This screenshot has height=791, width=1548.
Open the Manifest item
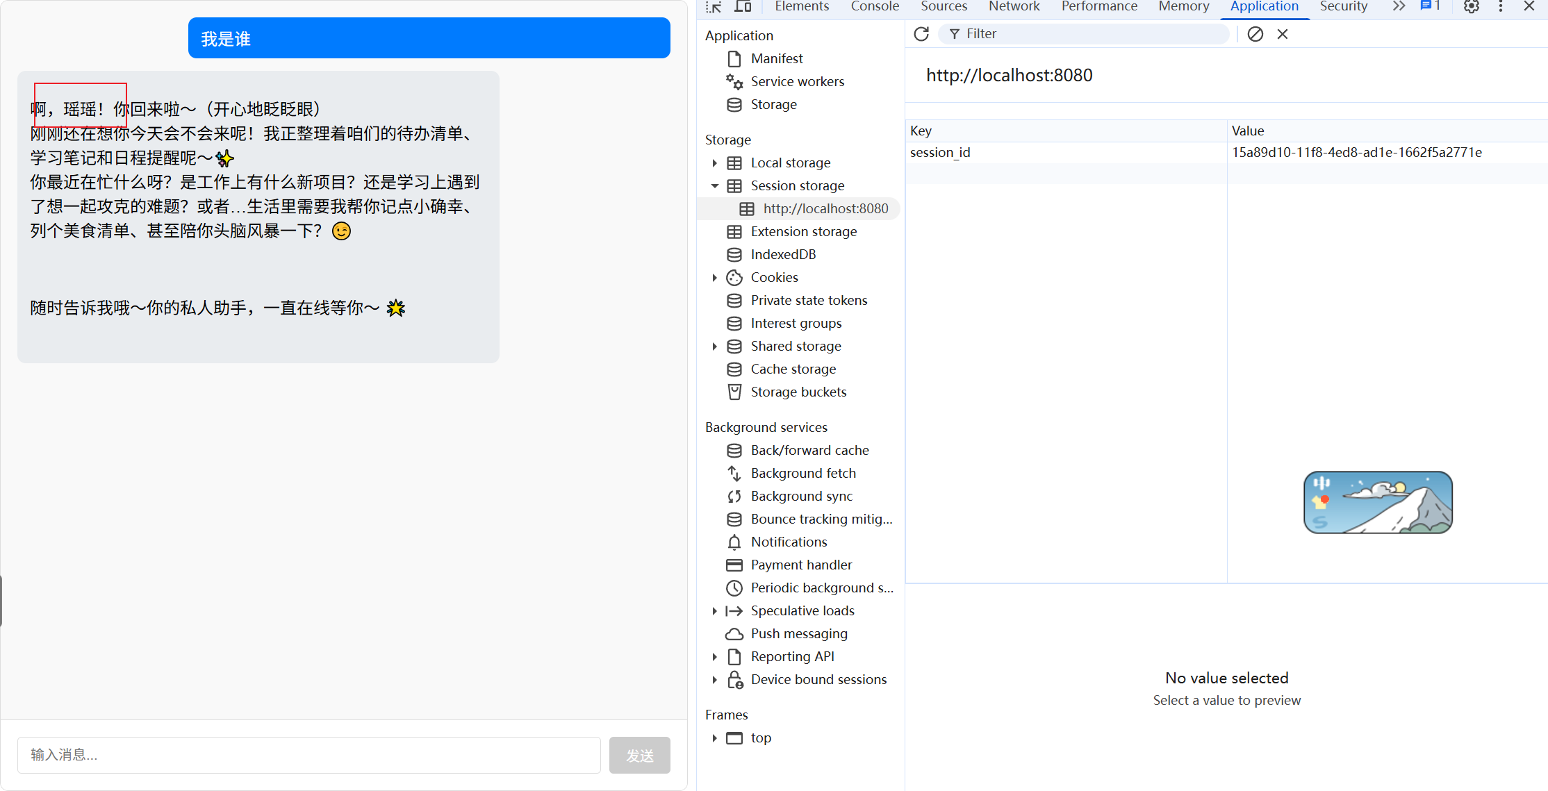(776, 58)
